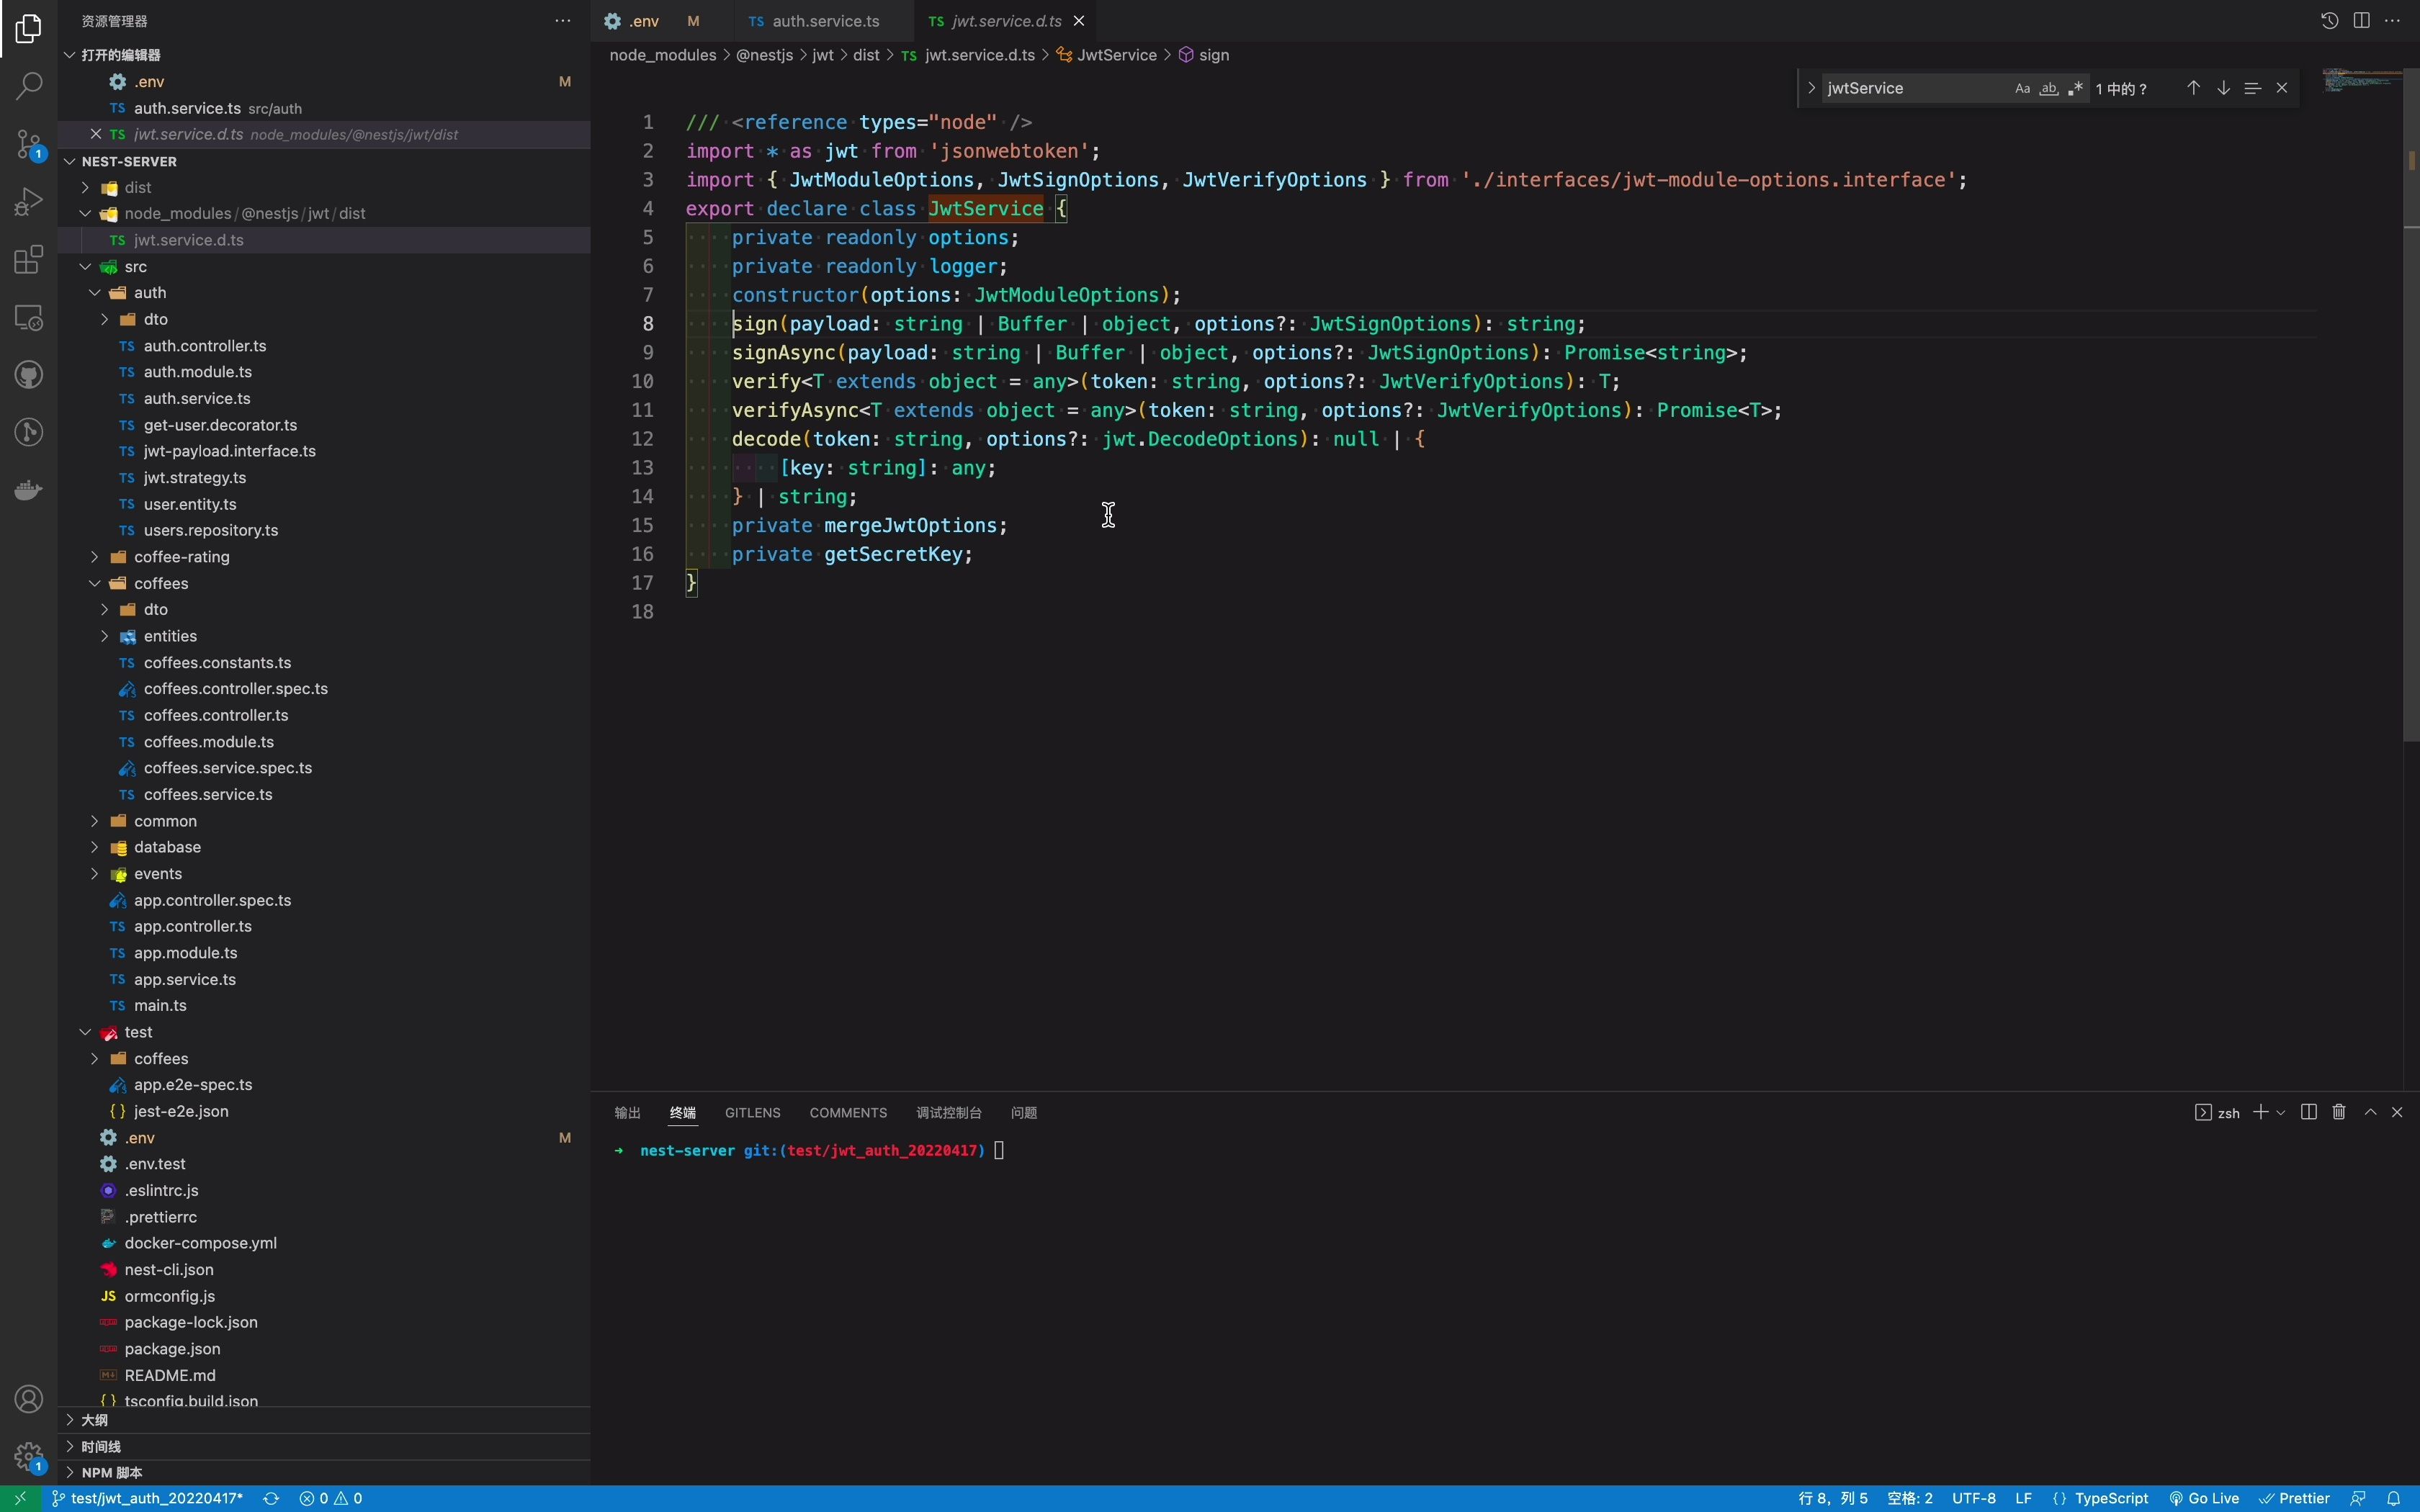Click the test/jwt_auth_20220417 branch in status bar

(x=155, y=1498)
